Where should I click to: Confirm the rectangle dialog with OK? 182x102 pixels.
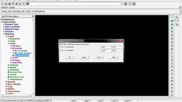click(69, 57)
